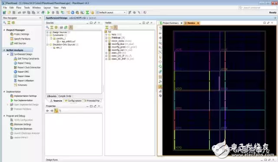Viewport: 278px width, 162px height.
Task: Open the File menu
Action: 5,8
